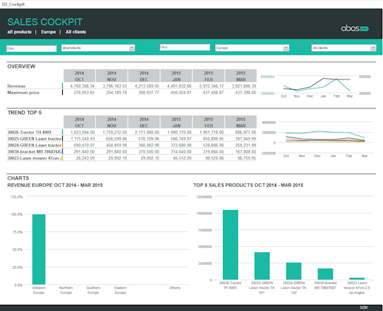This screenshot has width=383, height=311.
Task: Click the 30025-GREEN Lawn tractor row label
Action: point(35,139)
